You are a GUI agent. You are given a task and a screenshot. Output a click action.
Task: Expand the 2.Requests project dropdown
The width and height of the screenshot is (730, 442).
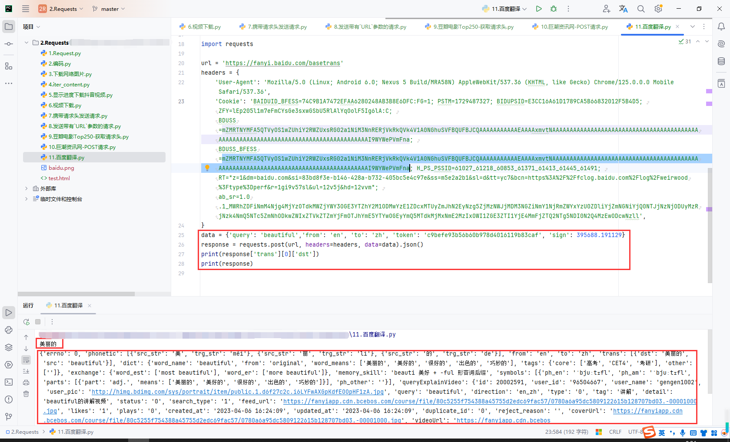[x=61, y=9]
